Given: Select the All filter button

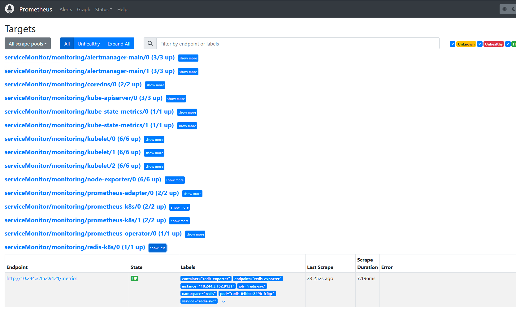Looking at the screenshot, I should tap(67, 44).
